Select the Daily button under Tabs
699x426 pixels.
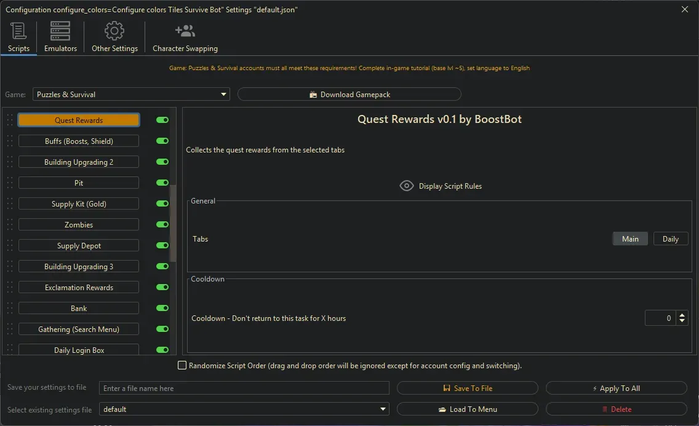click(671, 239)
